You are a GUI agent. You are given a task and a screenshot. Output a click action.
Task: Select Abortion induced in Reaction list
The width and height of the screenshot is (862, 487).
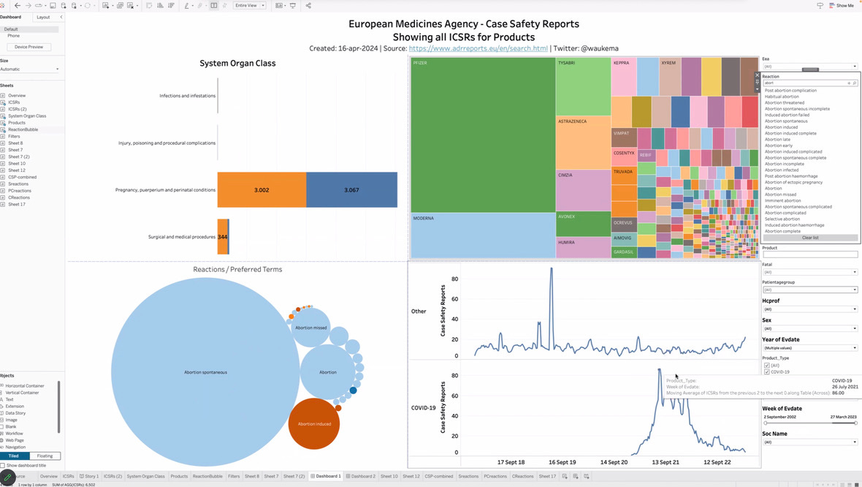point(781,127)
